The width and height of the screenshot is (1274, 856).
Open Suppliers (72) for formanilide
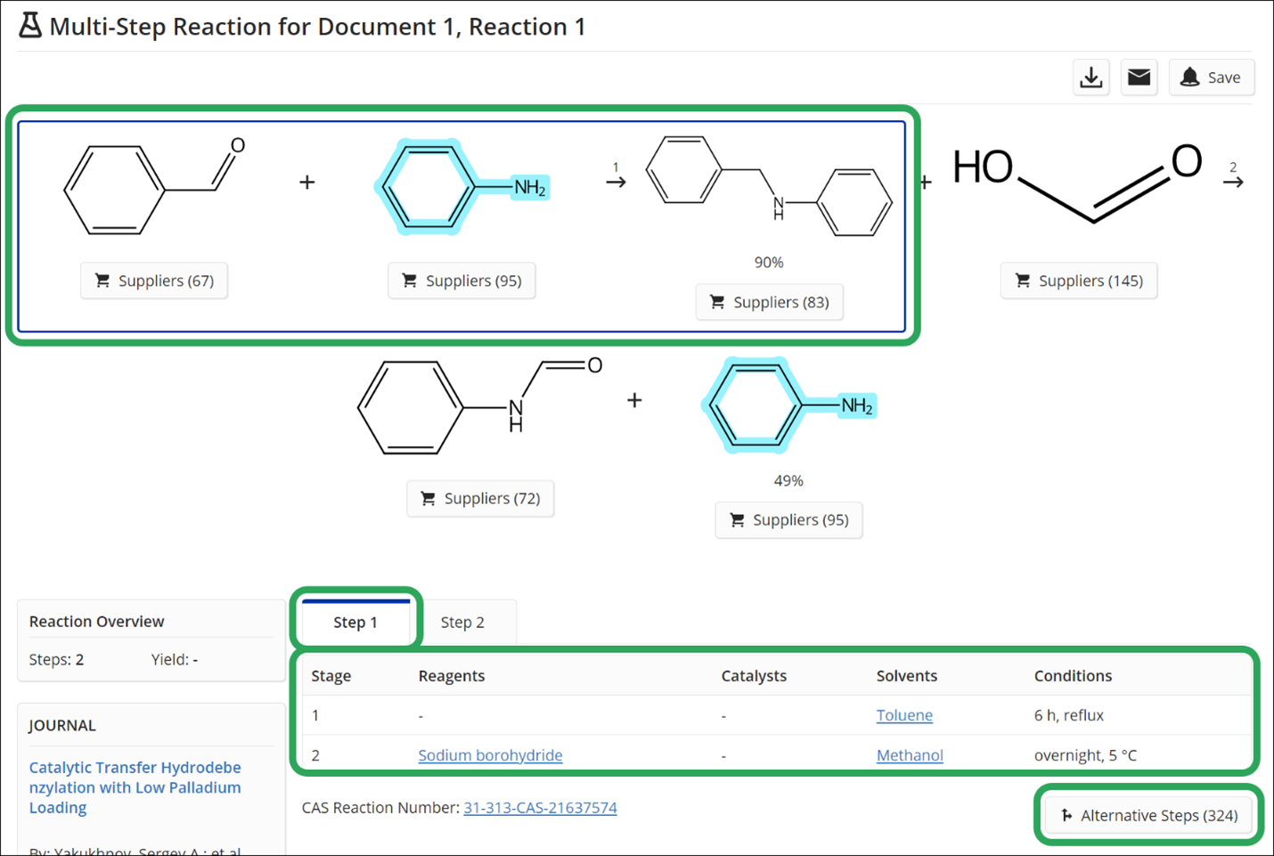point(480,498)
